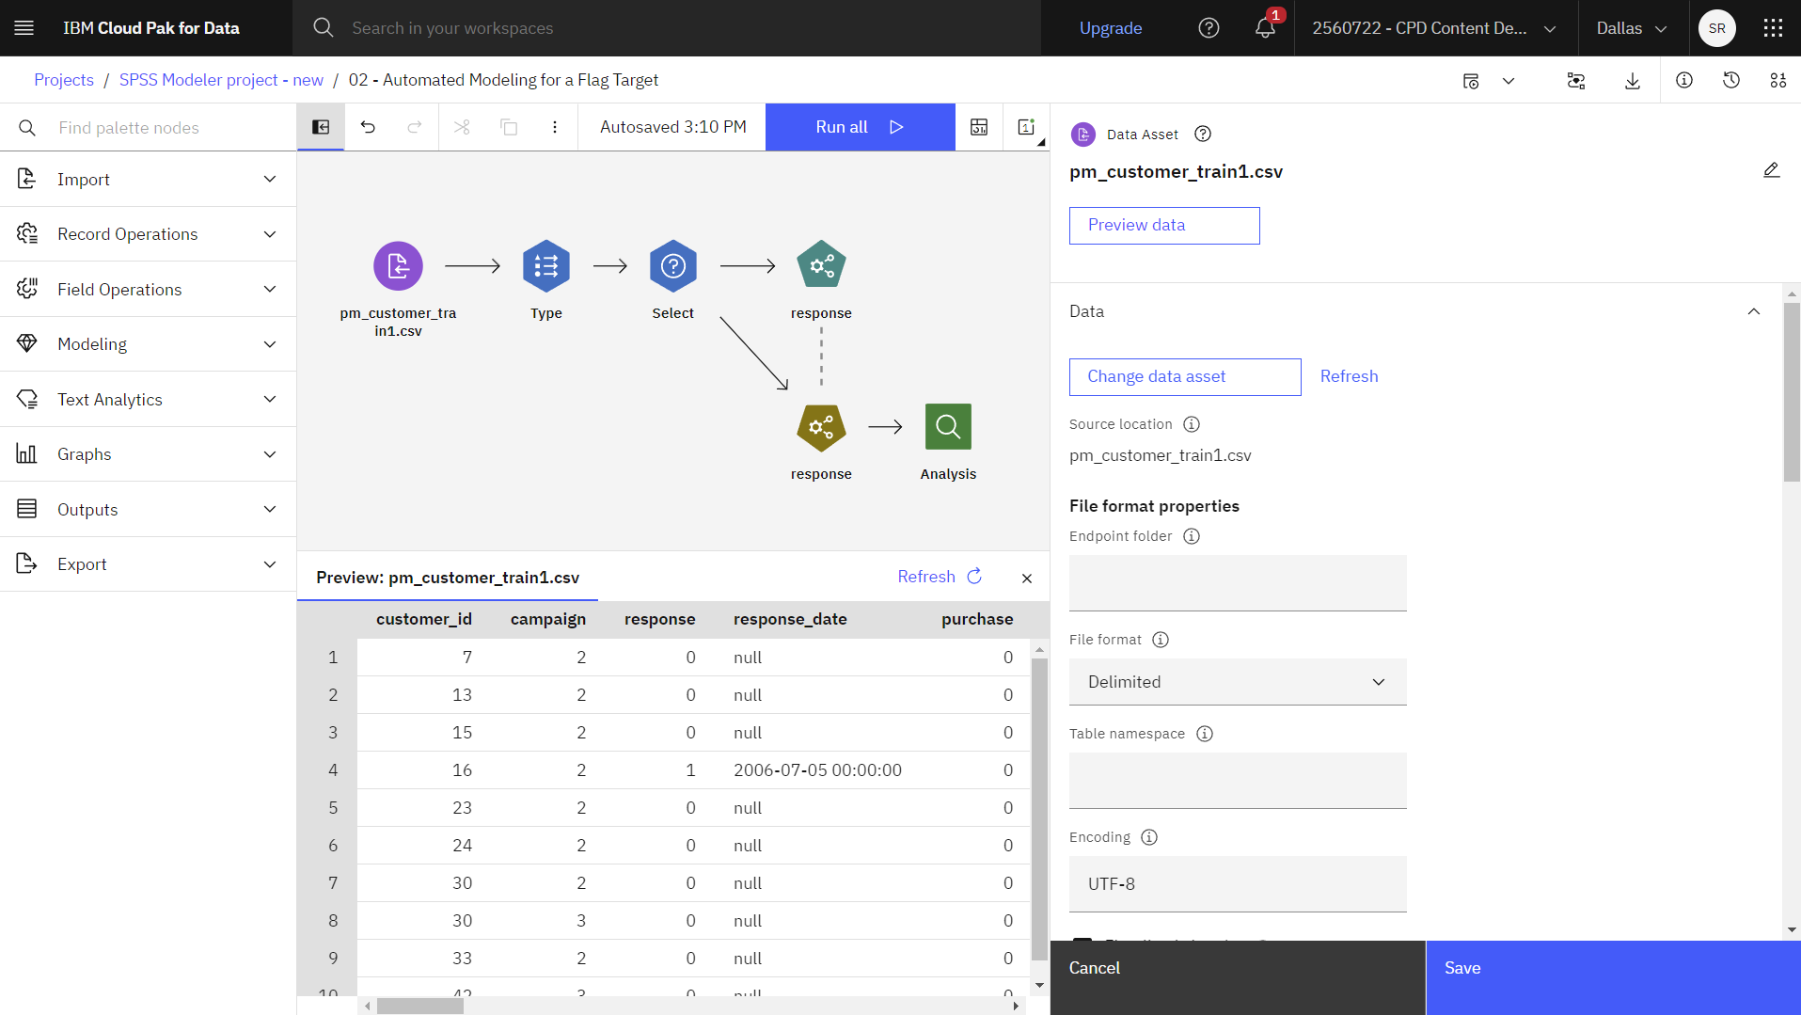Click the Search in your workspaces field
This screenshot has height=1015, width=1801.
coord(667,28)
